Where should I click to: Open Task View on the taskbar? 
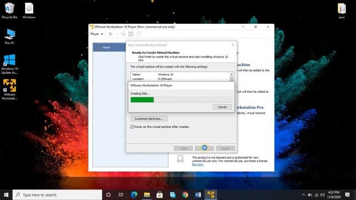121,195
